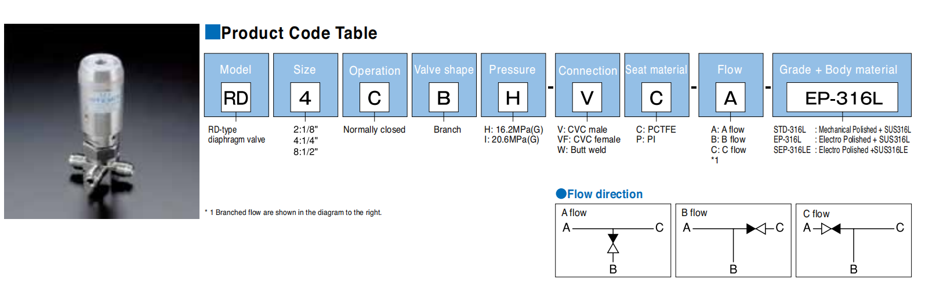Select the Pressure code box H
Screen dimensions: 925x281
point(513,97)
